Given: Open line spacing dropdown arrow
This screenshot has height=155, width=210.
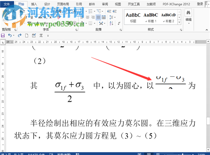Looking at the screenshot, I should pyautogui.click(x=115, y=17).
